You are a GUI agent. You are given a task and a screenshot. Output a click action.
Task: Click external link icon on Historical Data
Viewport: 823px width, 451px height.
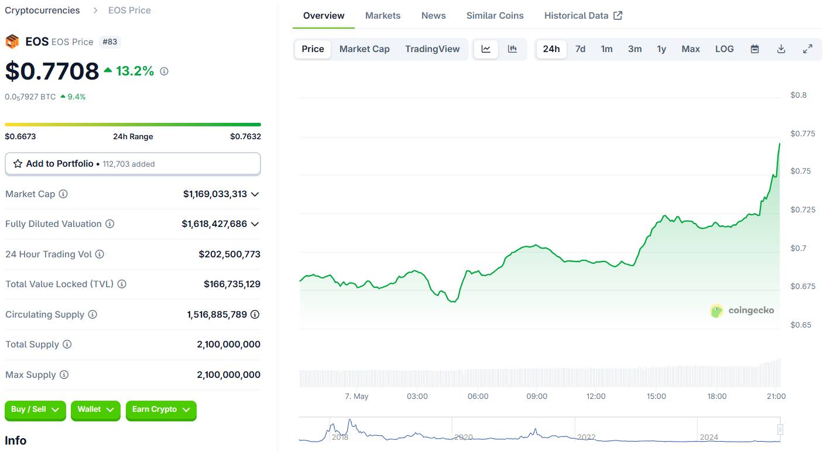click(x=618, y=16)
